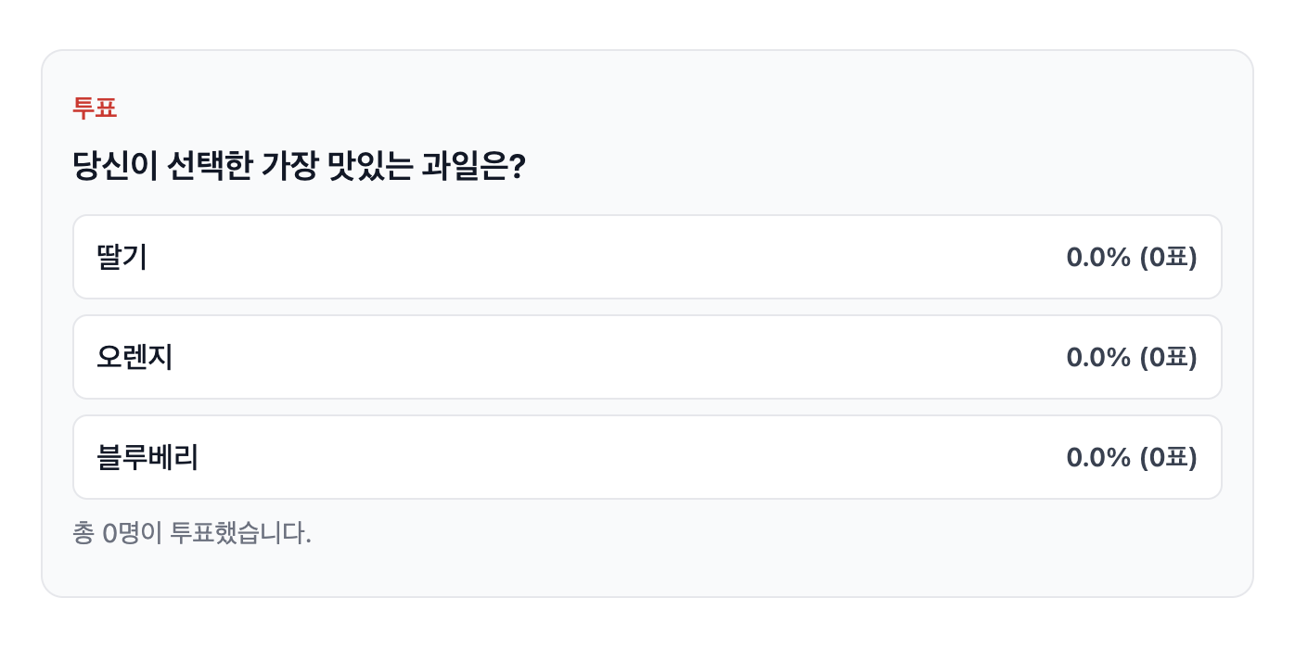Select the poll question text
Viewport: 1295px width, 649px height.
coord(299,161)
